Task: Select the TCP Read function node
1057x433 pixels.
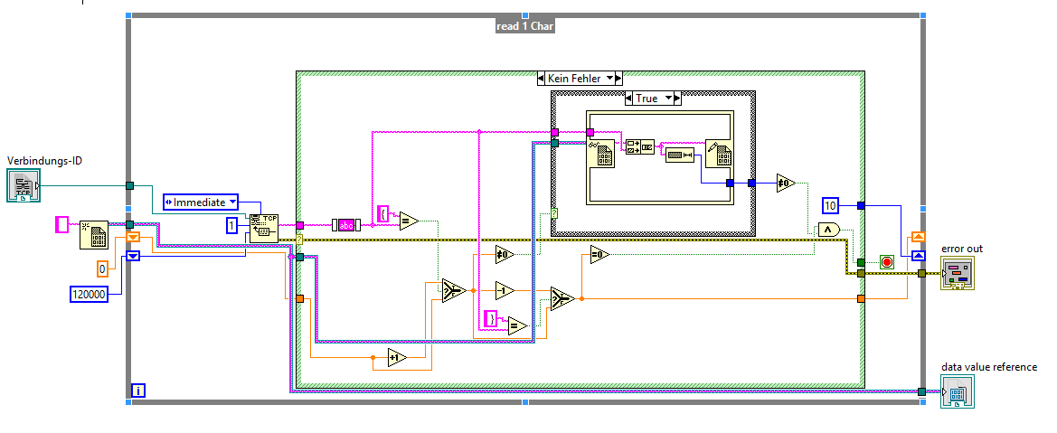Action: point(263,228)
